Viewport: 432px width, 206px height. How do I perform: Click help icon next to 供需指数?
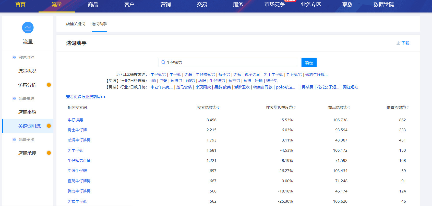pyautogui.click(x=404, y=108)
